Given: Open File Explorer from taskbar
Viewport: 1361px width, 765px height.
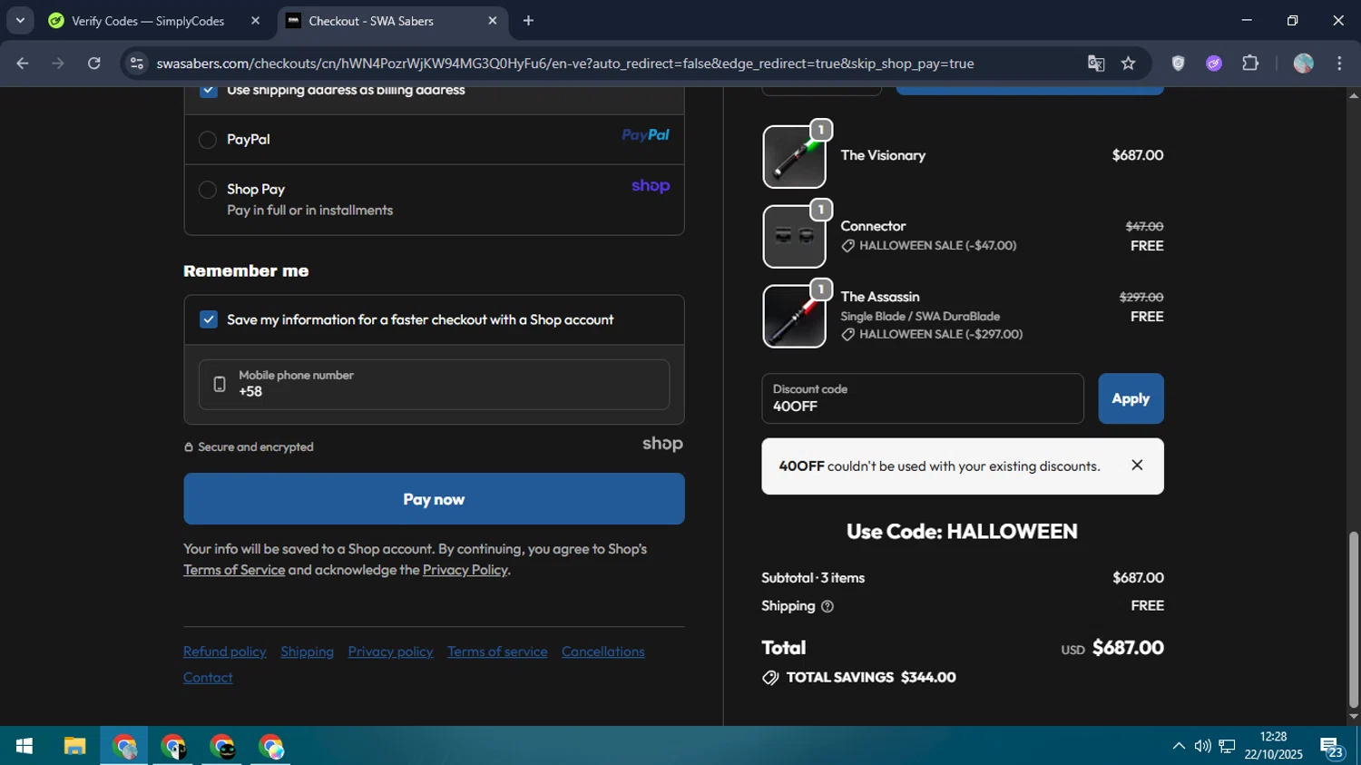Looking at the screenshot, I should (x=74, y=746).
